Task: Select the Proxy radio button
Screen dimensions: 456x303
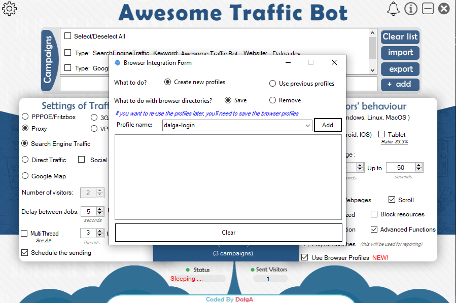Action: pyautogui.click(x=25, y=128)
